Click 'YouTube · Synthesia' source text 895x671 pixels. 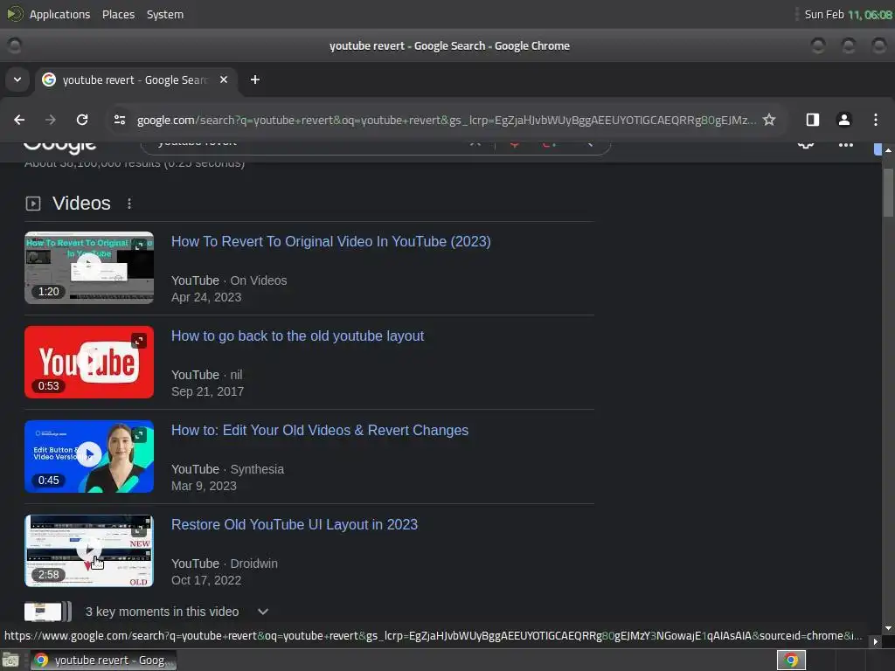tap(227, 469)
